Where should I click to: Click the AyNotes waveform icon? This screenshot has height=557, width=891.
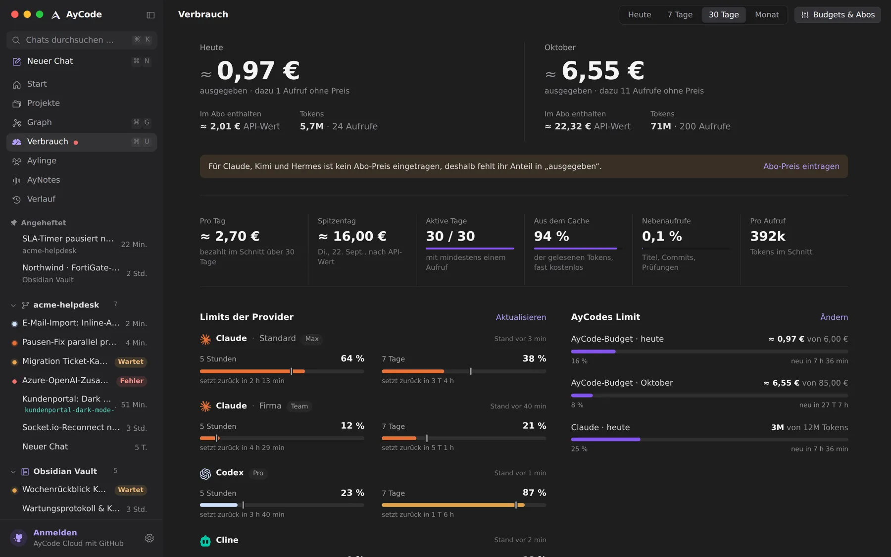(x=16, y=180)
